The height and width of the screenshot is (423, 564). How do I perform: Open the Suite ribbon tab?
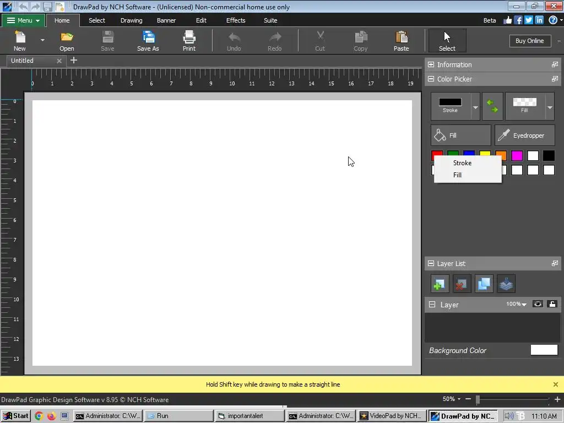point(270,20)
